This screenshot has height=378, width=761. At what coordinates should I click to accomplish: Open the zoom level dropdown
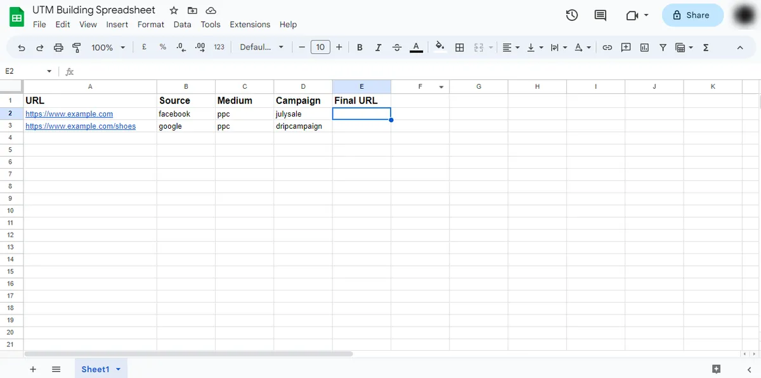click(108, 47)
